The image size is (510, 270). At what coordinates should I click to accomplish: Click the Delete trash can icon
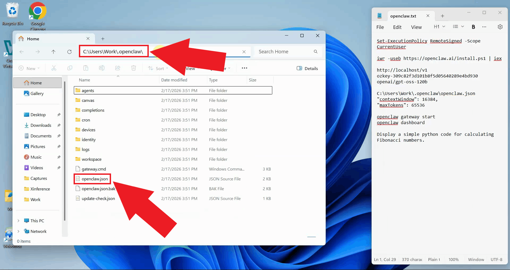pyautogui.click(x=134, y=68)
